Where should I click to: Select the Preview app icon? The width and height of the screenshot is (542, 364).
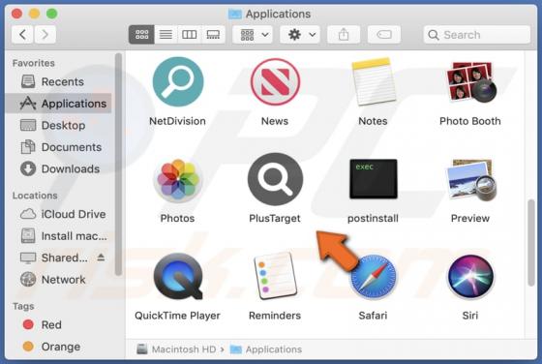pyautogui.click(x=470, y=179)
